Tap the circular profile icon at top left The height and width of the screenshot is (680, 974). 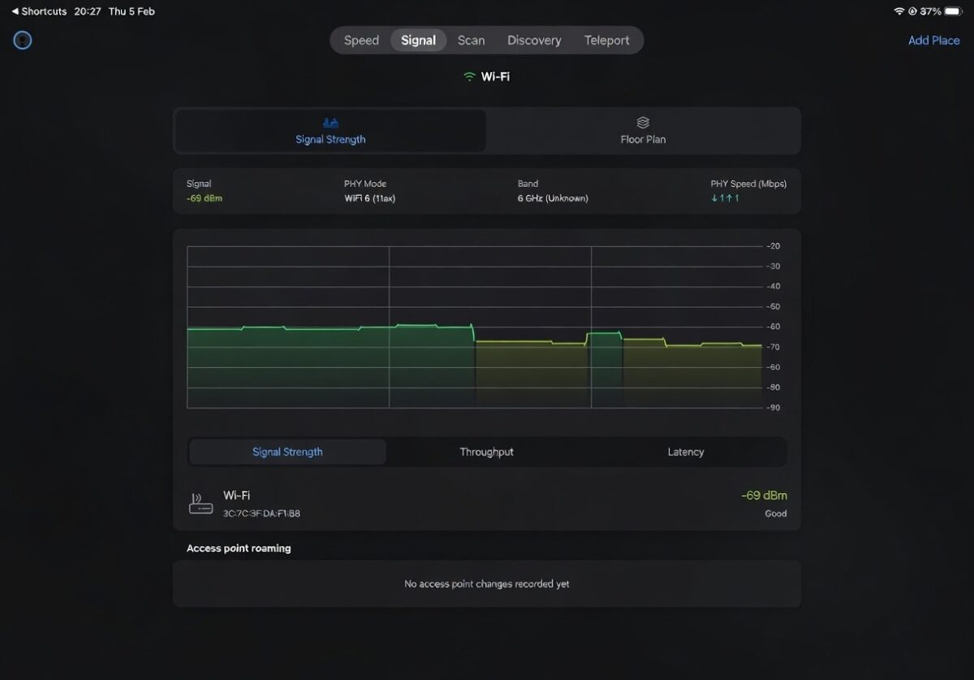point(23,40)
